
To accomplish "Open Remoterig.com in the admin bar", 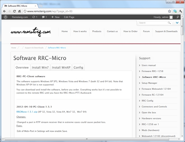I will point(20,17).
